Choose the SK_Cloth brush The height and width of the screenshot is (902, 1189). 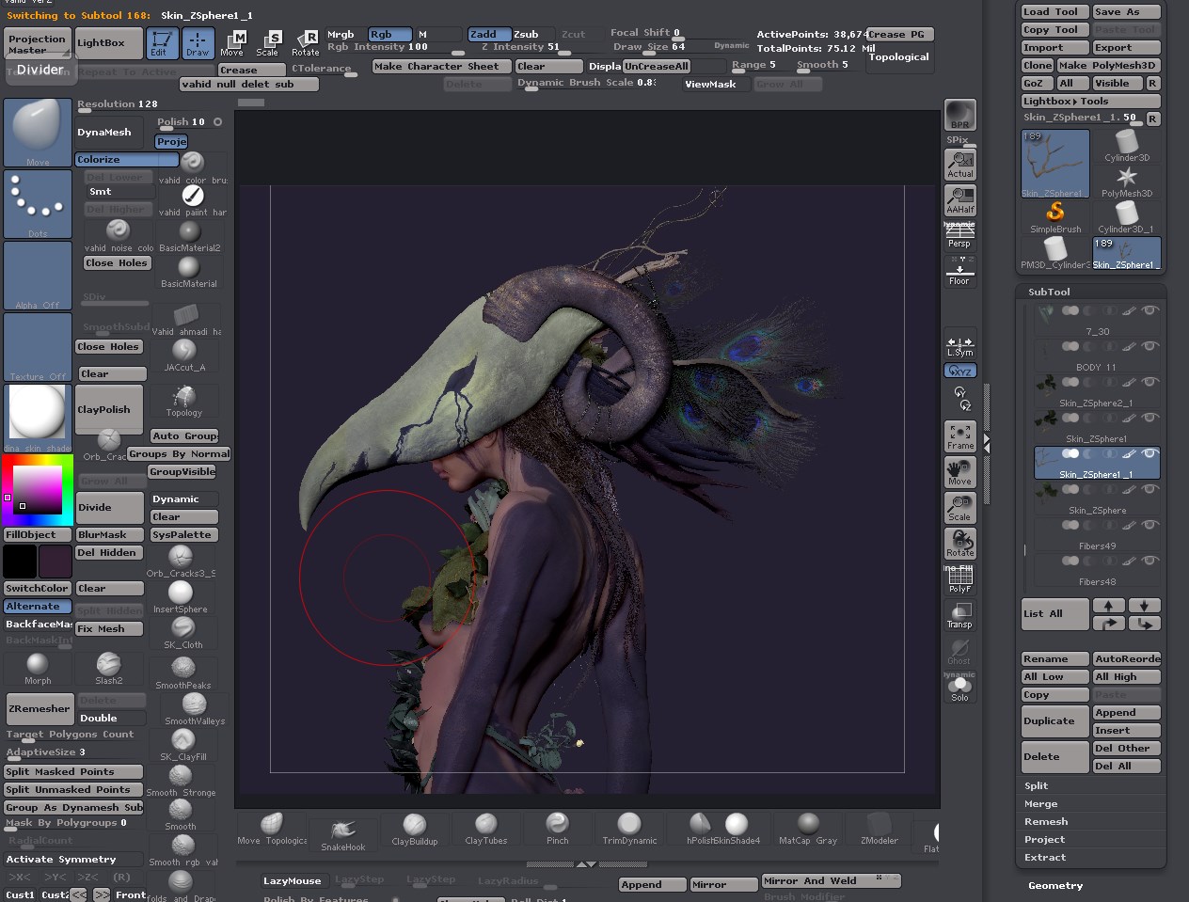pyautogui.click(x=182, y=633)
